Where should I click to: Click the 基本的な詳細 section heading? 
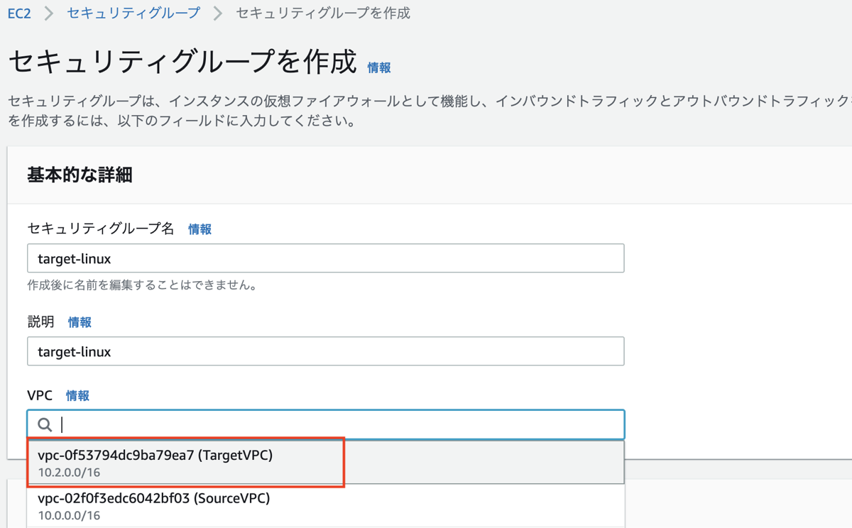(80, 175)
